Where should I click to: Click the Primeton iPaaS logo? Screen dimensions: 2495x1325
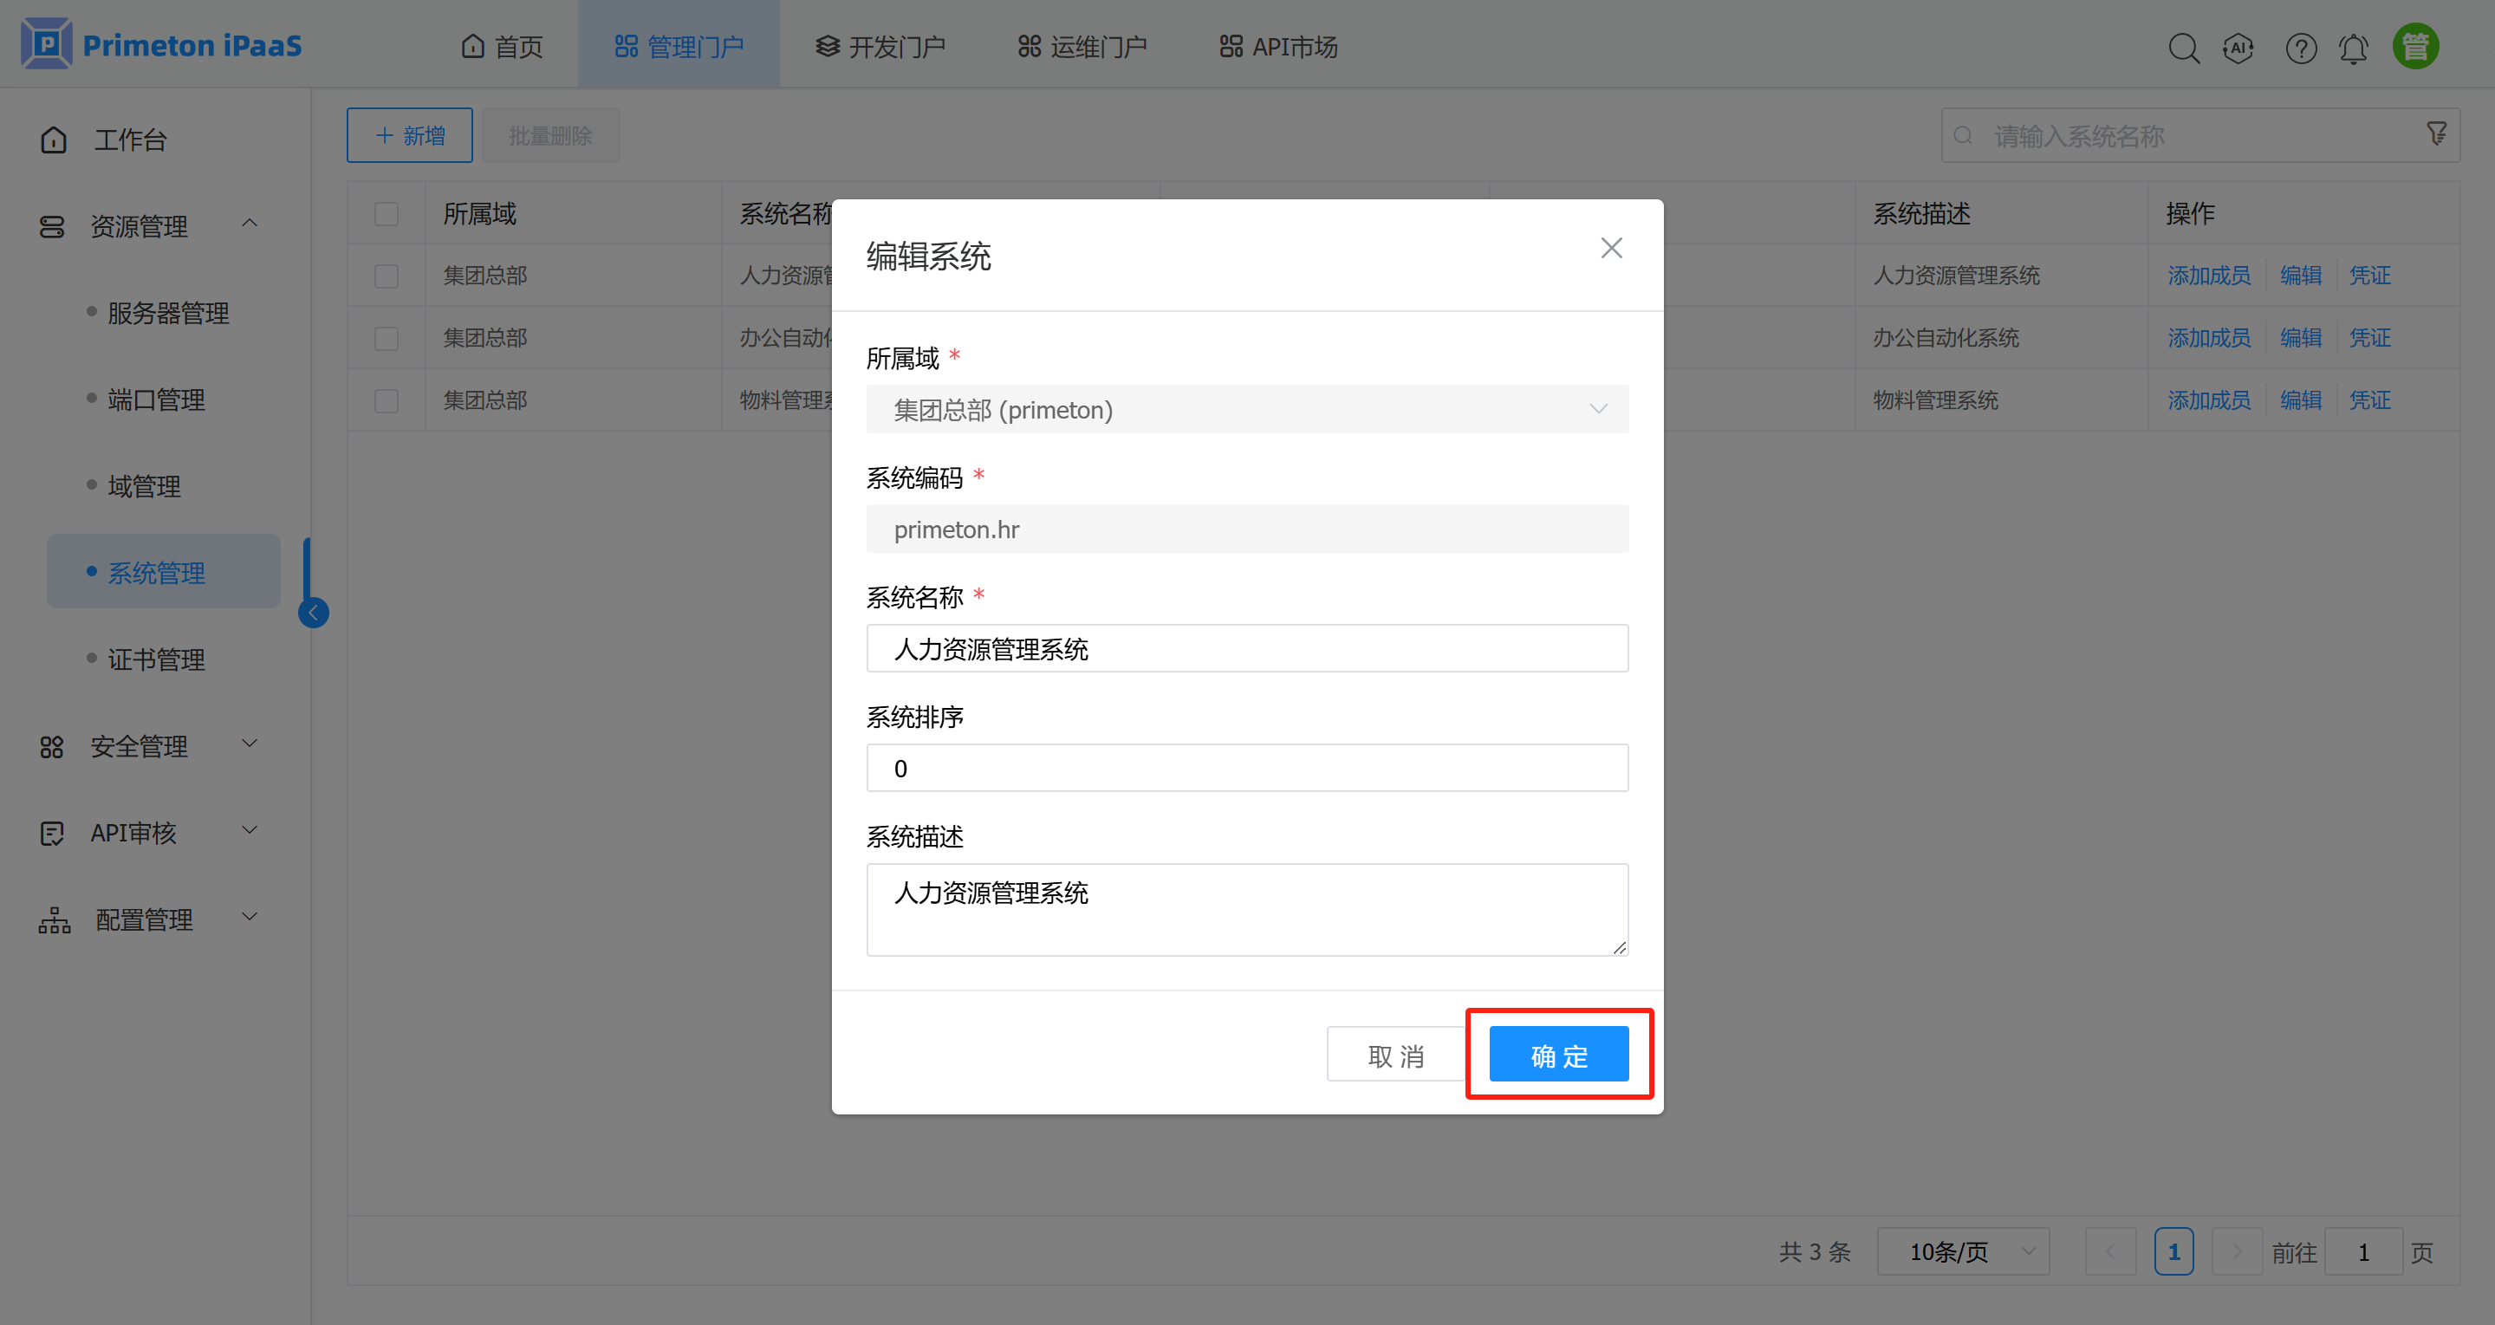[159, 42]
